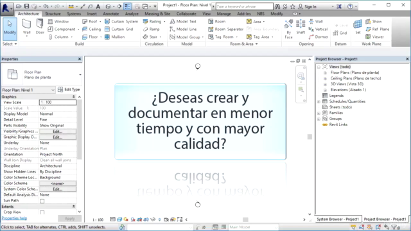411x231 pixels.
Task: Activate the Curtain System tool
Action: point(121,21)
